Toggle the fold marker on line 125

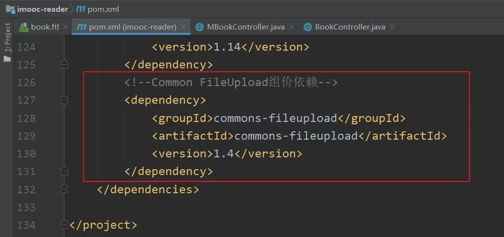click(x=64, y=64)
